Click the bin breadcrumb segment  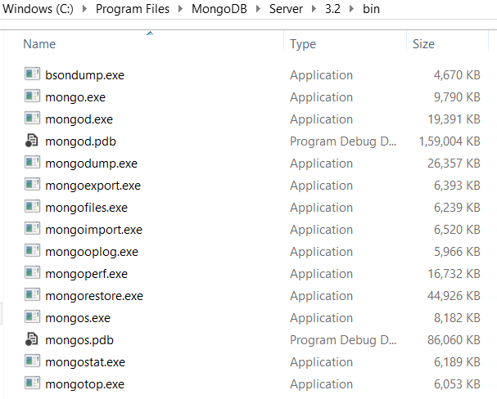(x=371, y=9)
